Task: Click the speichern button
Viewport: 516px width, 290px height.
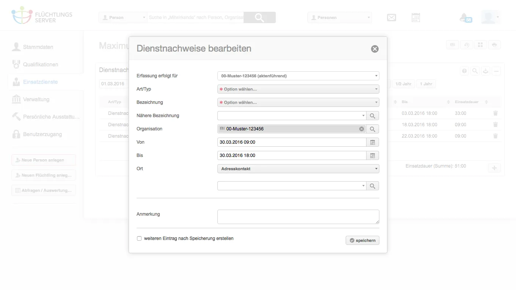Action: pos(362,240)
